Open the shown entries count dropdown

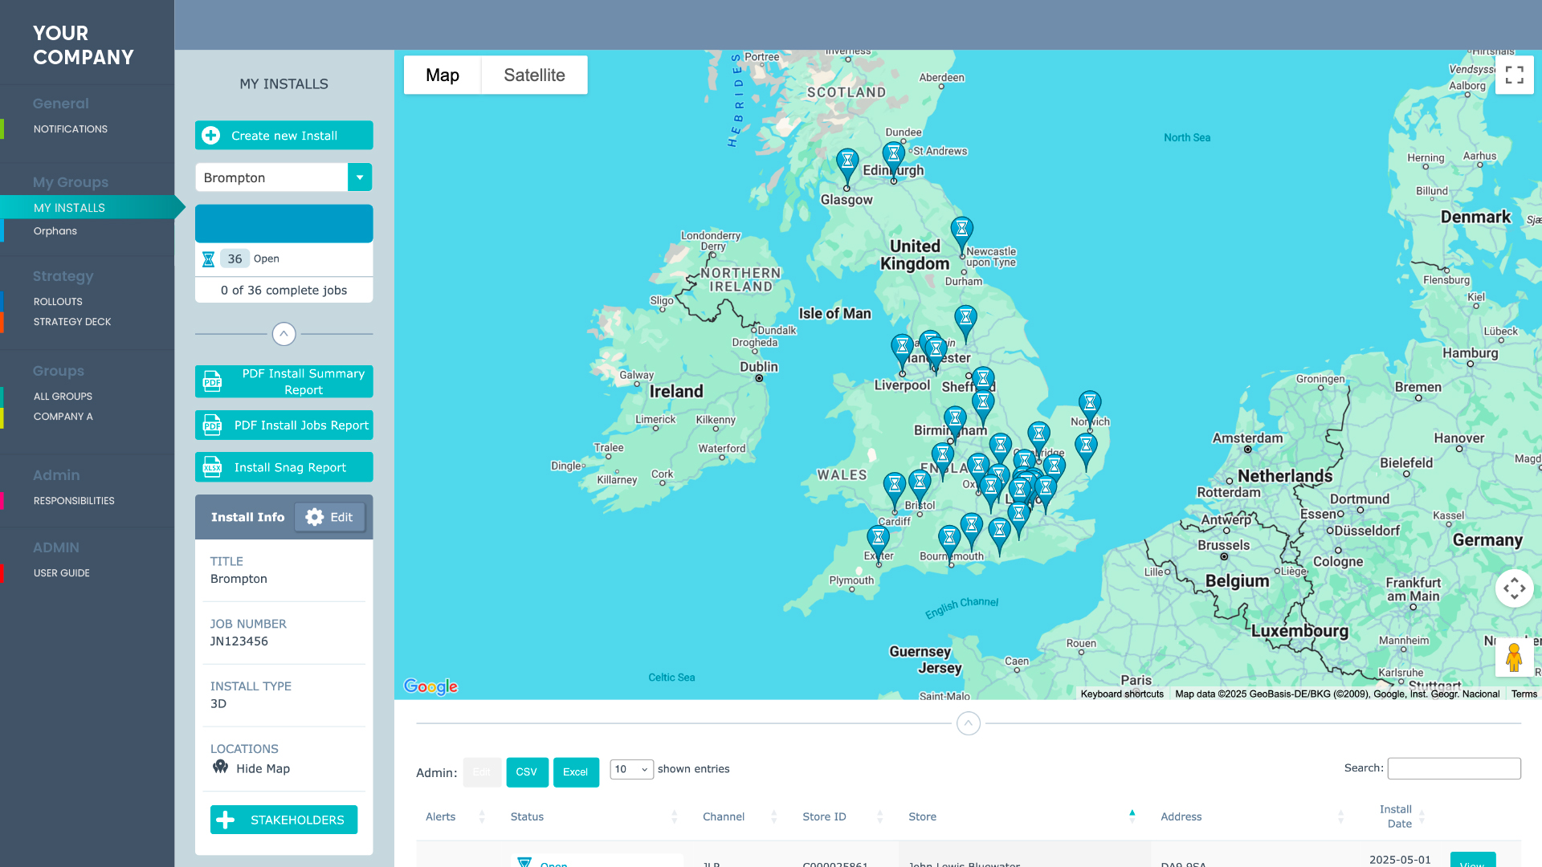point(631,769)
